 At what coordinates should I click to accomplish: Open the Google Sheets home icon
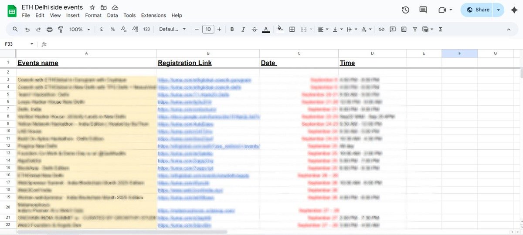12,11
